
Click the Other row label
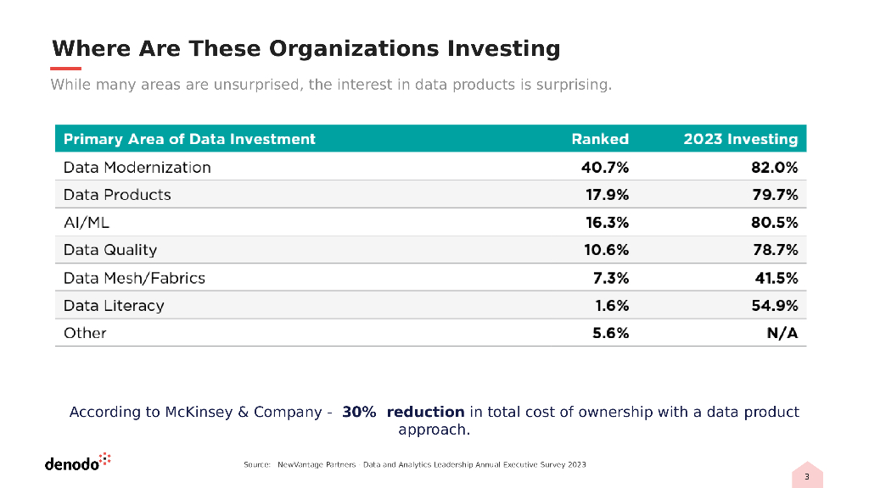point(85,333)
